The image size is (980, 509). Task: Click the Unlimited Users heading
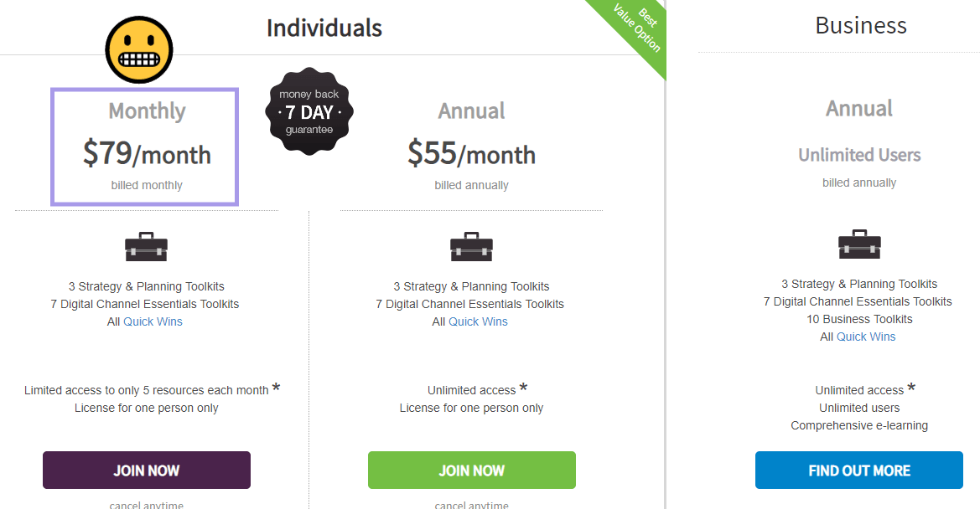pos(859,155)
